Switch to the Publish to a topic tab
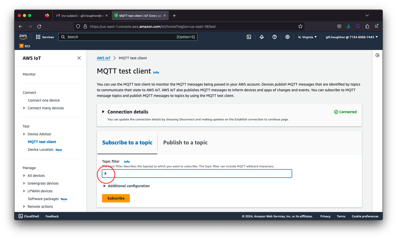 click(x=185, y=143)
